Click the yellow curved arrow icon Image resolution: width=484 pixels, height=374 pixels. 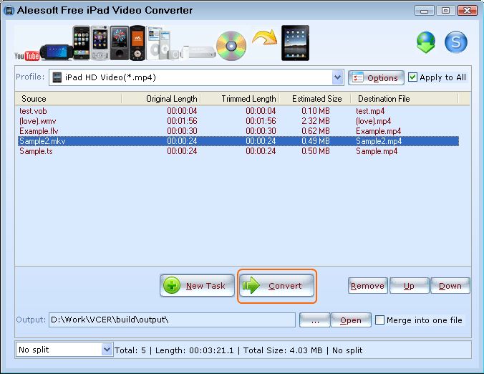point(264,37)
